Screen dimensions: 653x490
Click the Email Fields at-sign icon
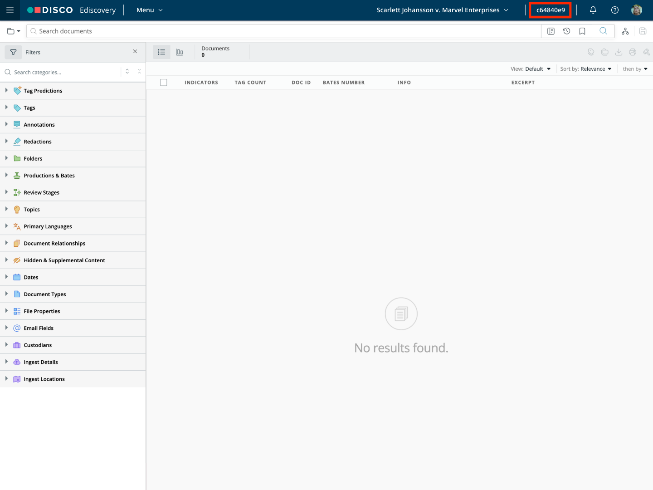[x=17, y=328]
